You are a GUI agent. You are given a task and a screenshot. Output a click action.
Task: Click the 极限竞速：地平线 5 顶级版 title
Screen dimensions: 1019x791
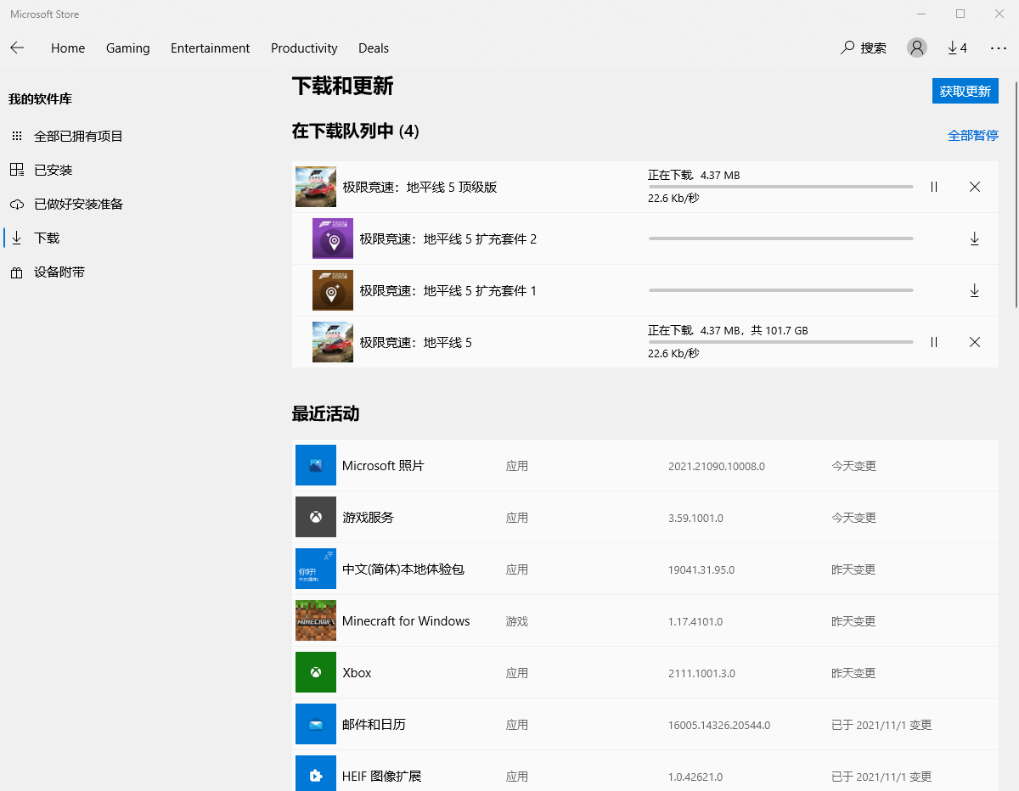click(x=419, y=187)
